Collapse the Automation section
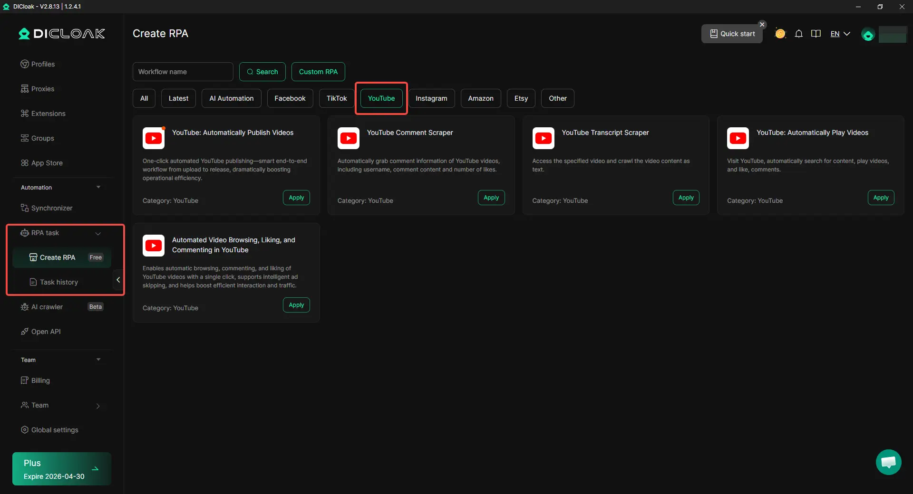The image size is (913, 494). (98, 187)
